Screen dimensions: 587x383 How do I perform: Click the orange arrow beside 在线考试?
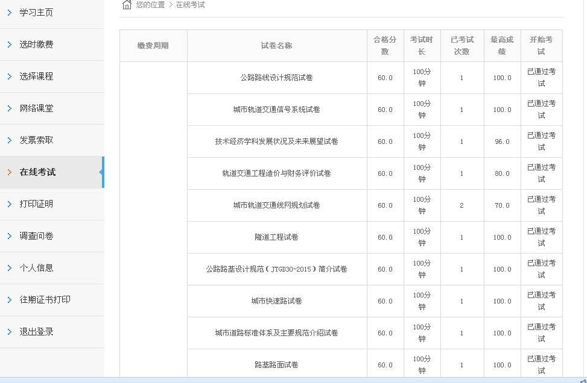pyautogui.click(x=10, y=172)
